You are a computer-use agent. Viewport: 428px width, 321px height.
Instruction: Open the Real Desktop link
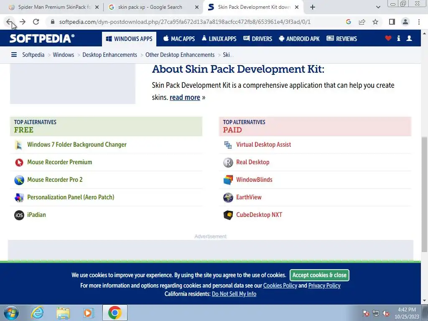tap(252, 162)
